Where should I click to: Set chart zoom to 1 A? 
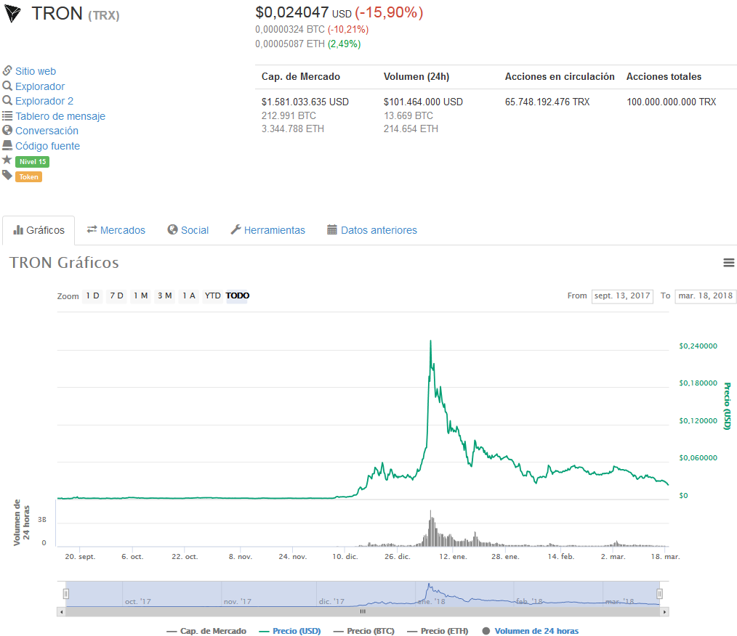(x=188, y=295)
